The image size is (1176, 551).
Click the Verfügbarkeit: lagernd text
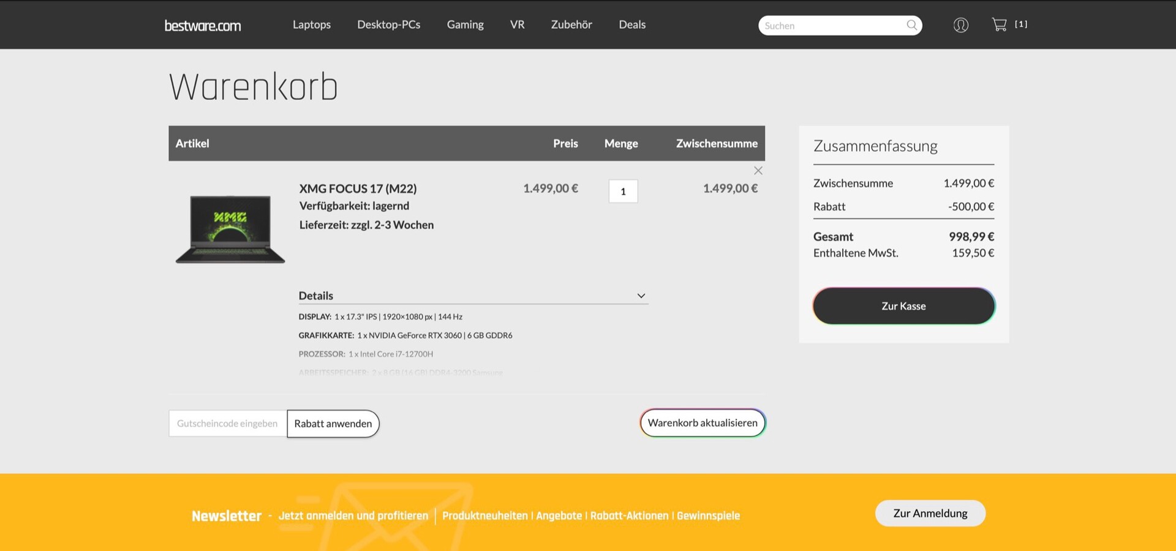354,206
